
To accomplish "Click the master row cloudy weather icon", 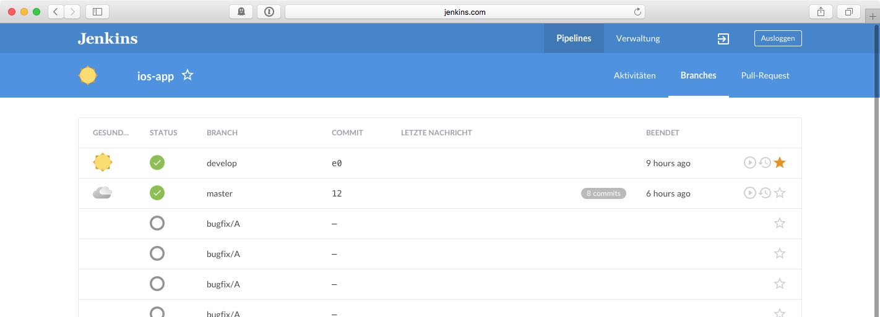I will tap(102, 193).
